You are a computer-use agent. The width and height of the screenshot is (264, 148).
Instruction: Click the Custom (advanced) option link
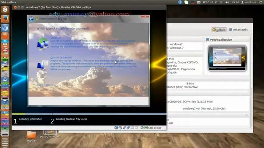pos(61,58)
